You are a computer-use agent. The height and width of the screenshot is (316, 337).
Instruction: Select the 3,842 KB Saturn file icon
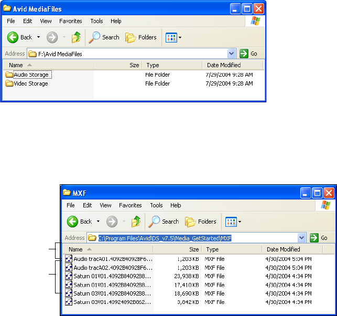coord(69,302)
